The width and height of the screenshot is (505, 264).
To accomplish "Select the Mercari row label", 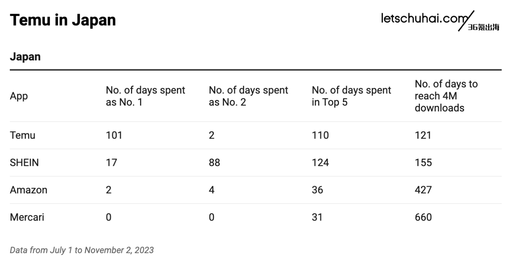I will [27, 217].
